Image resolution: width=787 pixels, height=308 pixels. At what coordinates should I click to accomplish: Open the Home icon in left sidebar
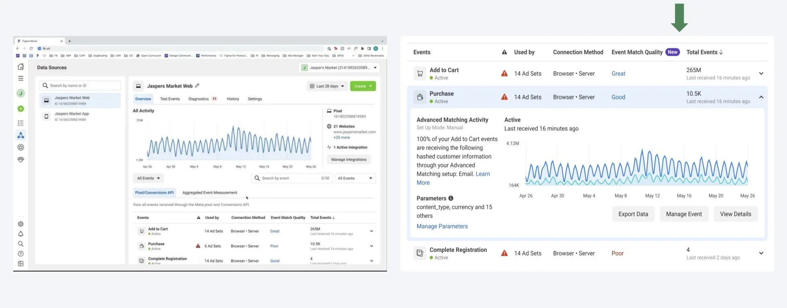tap(21, 67)
